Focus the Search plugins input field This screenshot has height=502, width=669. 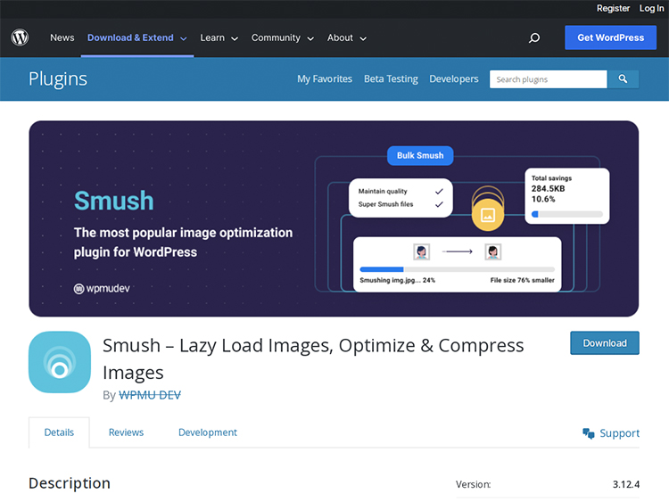(x=548, y=79)
